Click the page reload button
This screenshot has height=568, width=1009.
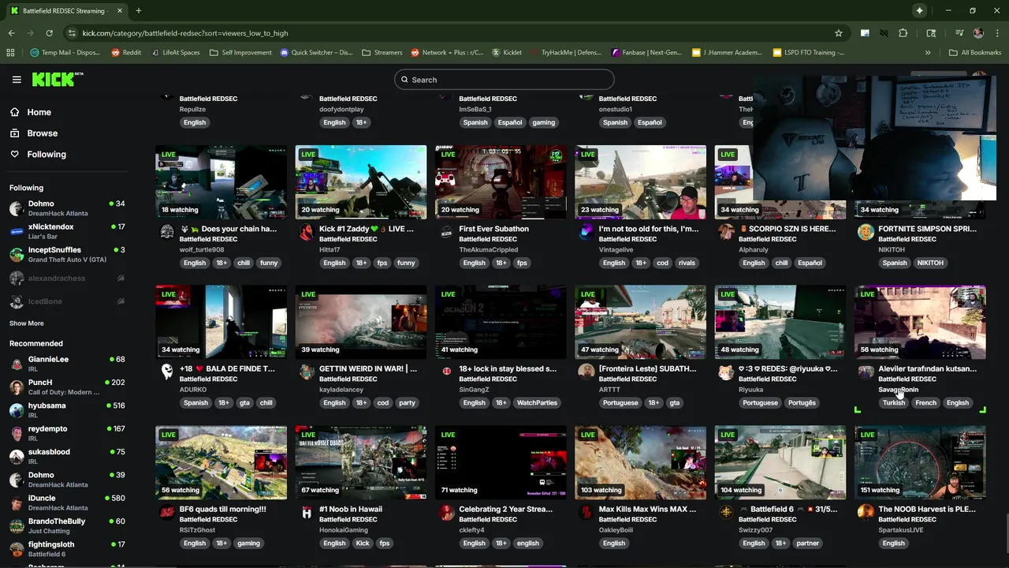click(x=49, y=33)
